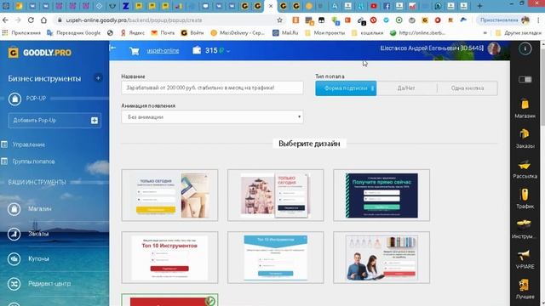Open the Купоны sidebar icon

(14, 258)
